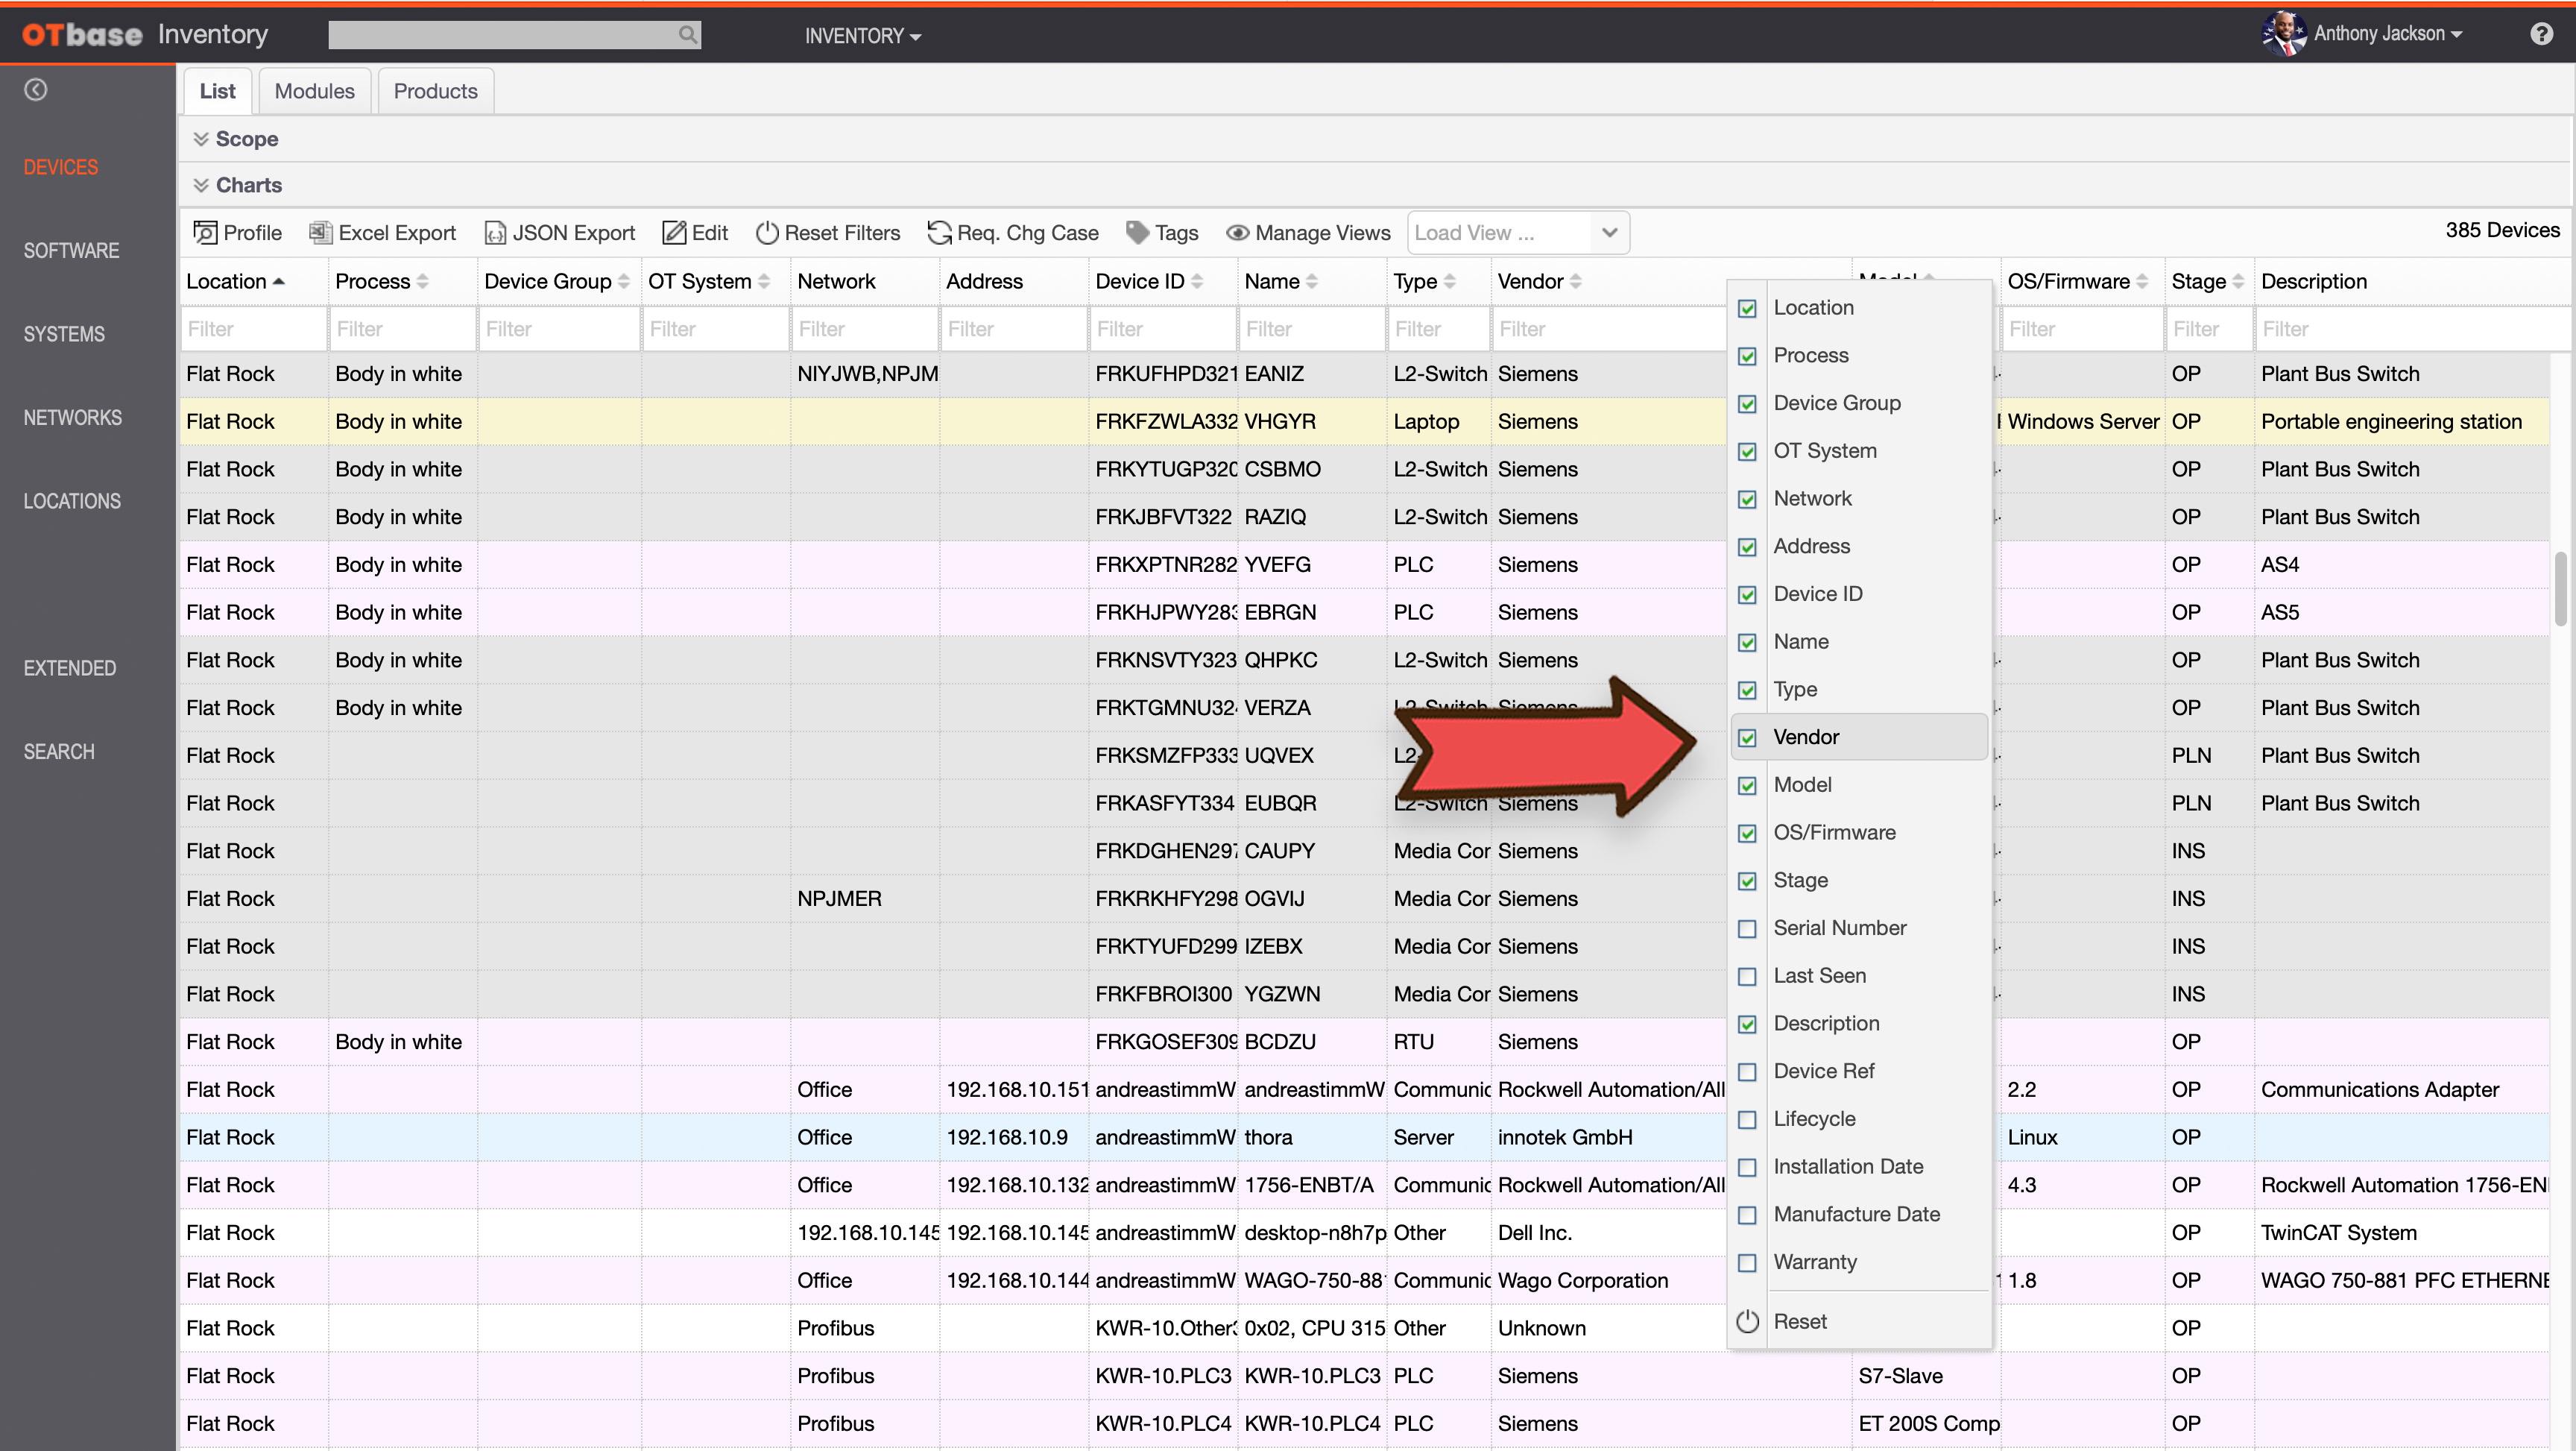Open Anthony Jackson user dropdown
The image size is (2576, 1451).
coord(2388,34)
